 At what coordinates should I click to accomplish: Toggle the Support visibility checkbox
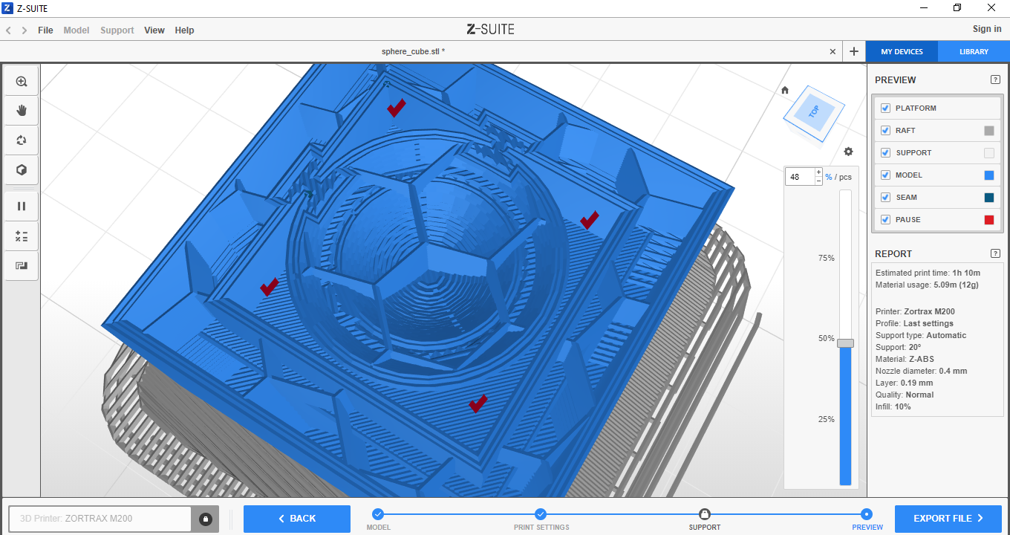pyautogui.click(x=885, y=153)
